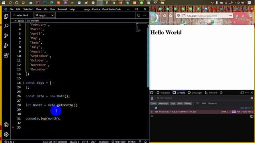Expand the folded days array on line 16
The image size is (255, 143).
pos(24,83)
